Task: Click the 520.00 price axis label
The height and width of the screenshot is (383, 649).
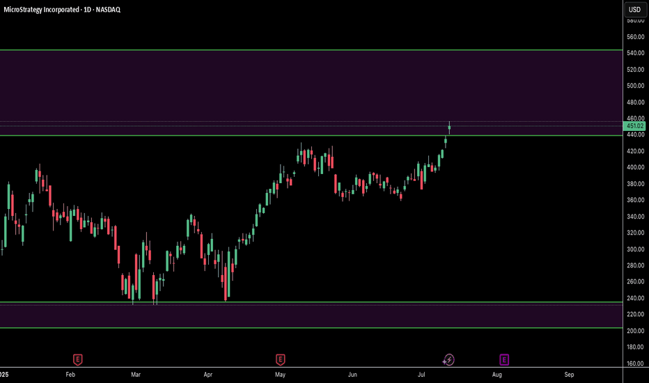Action: [635, 70]
